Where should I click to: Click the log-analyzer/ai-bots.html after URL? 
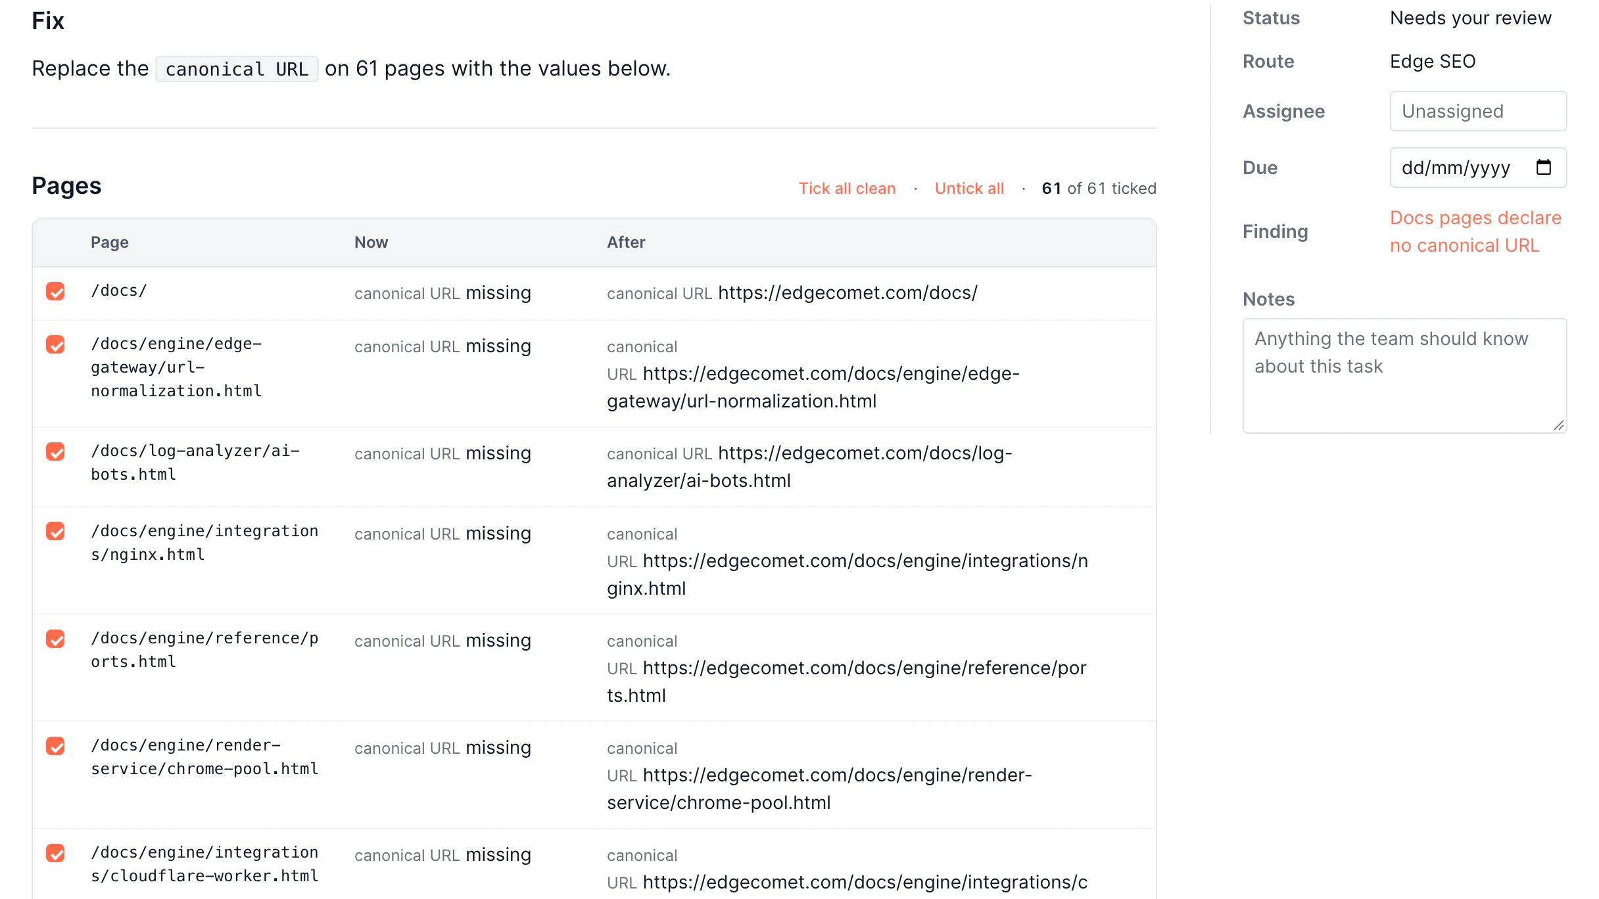click(x=809, y=467)
